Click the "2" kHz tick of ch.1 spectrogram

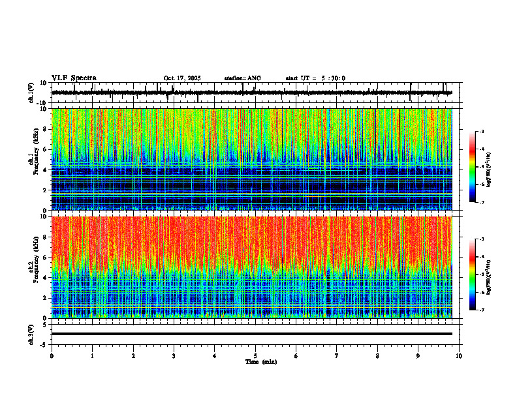[46, 190]
